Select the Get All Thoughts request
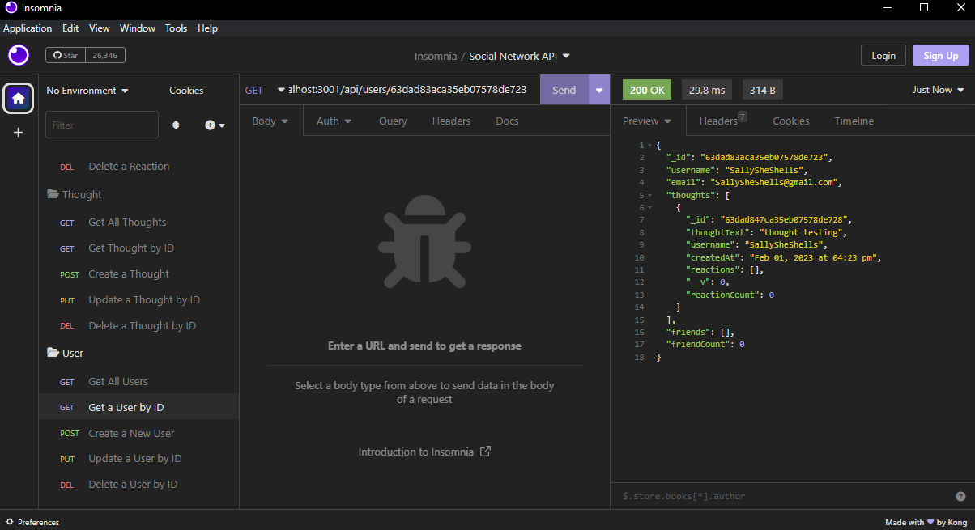This screenshot has height=530, width=975. point(138,222)
